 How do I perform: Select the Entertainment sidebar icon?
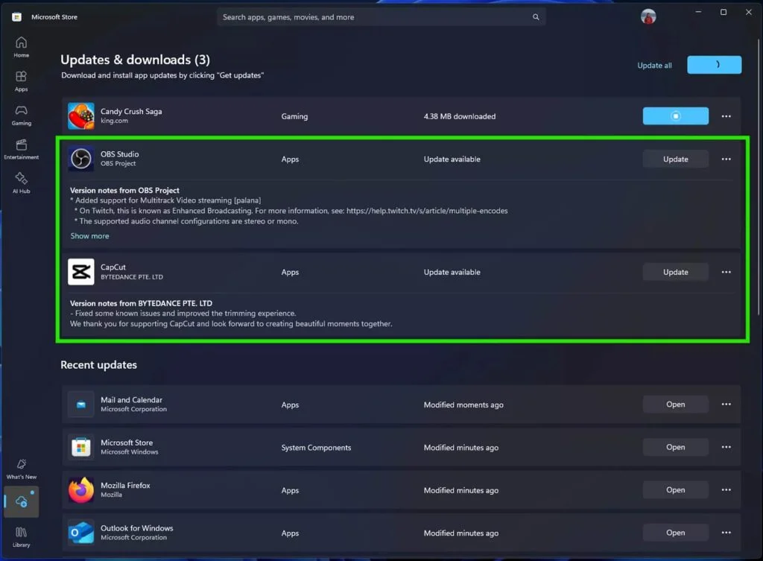(21, 149)
